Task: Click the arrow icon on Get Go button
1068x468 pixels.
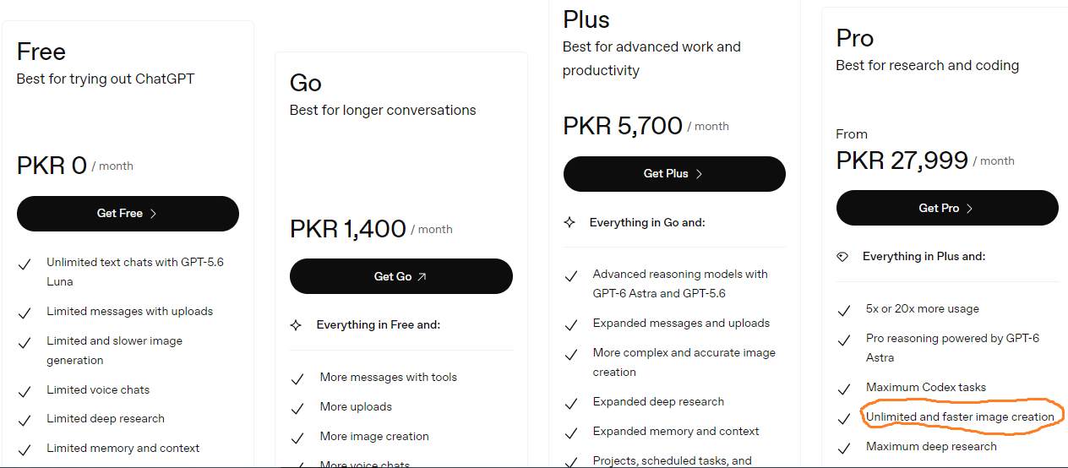Action: click(422, 276)
